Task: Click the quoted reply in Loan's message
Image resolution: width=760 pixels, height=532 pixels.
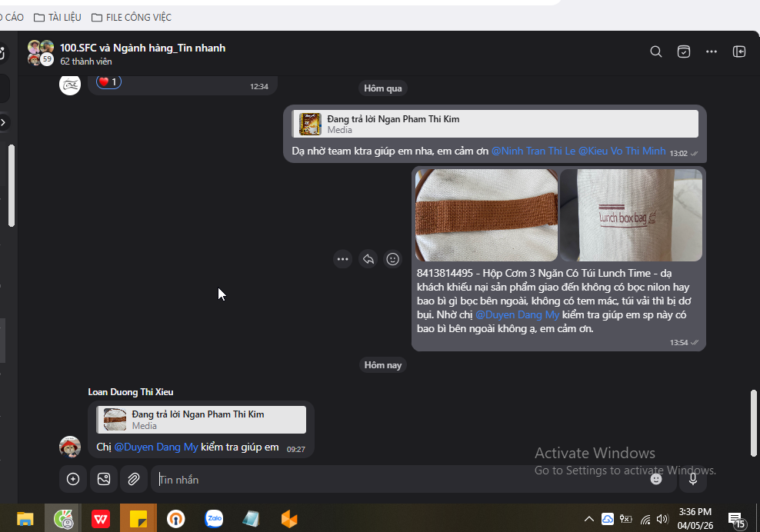Action: click(201, 420)
